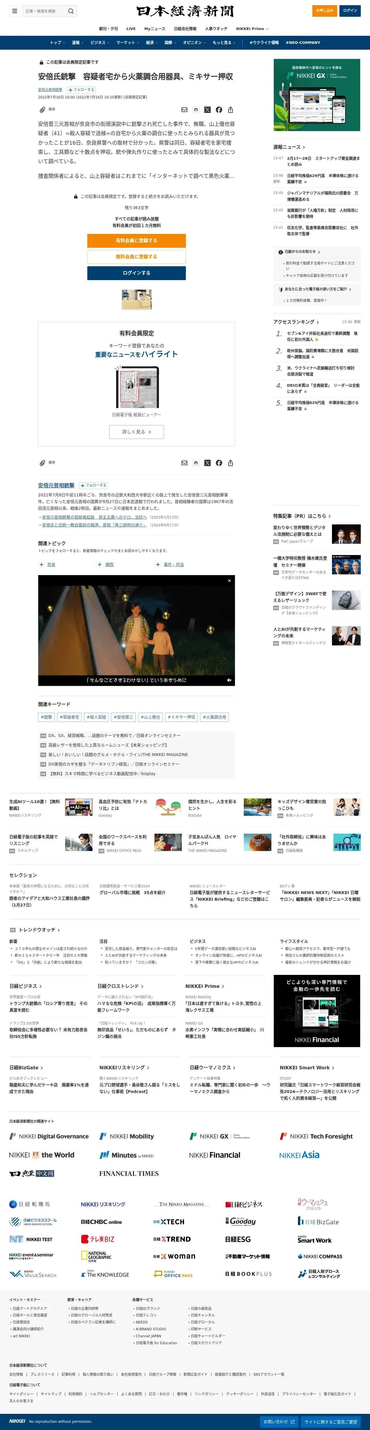
Task: Select the #火薬調合用 keyword tag
Action: click(x=214, y=717)
